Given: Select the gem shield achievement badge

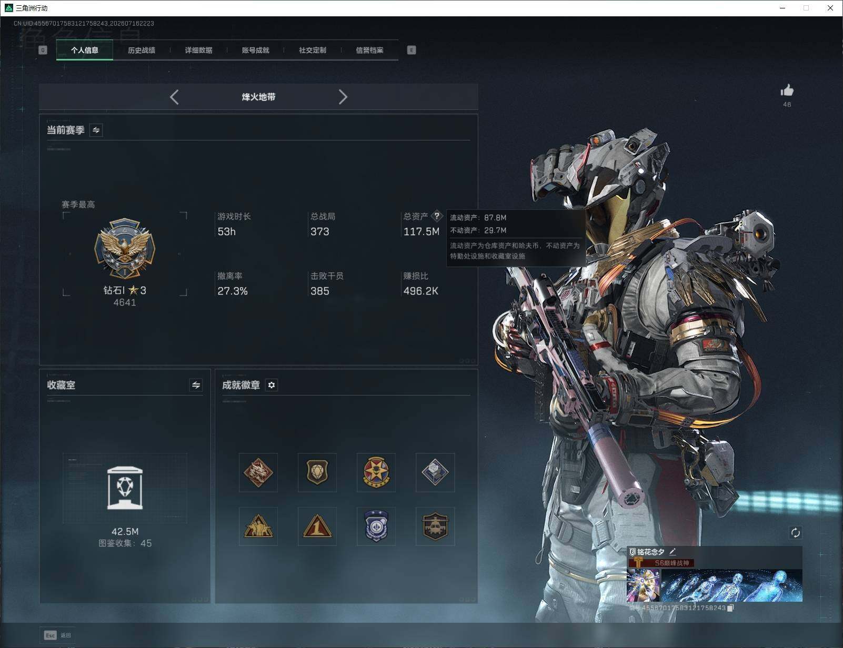Looking at the screenshot, I should click(317, 472).
